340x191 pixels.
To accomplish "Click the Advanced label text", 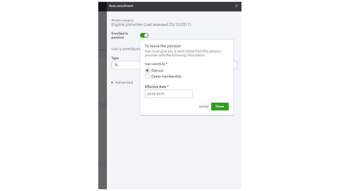I will coord(124,82).
